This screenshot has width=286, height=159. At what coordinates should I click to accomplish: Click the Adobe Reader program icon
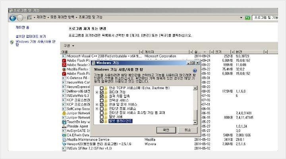point(64,65)
